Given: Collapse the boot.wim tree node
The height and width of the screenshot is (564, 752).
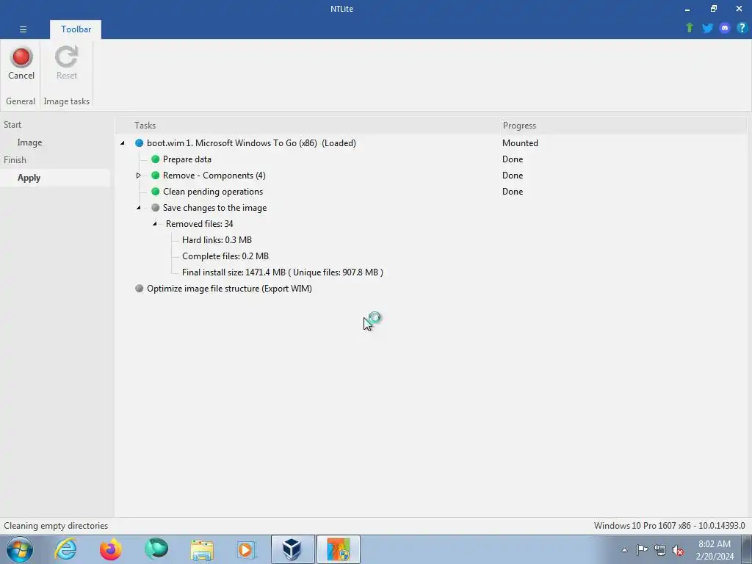Looking at the screenshot, I should (123, 143).
